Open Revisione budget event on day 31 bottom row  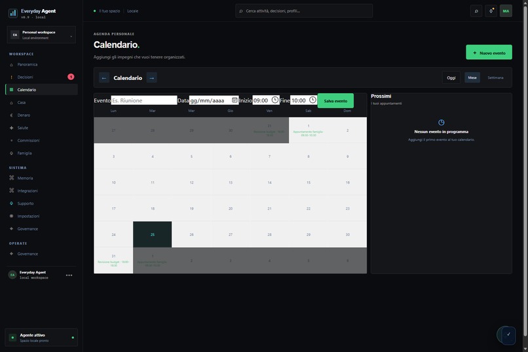tap(113, 264)
